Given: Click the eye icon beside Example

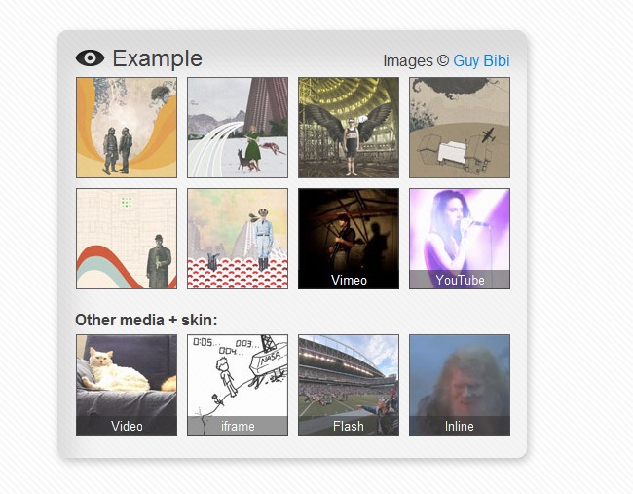Looking at the screenshot, I should tap(90, 58).
